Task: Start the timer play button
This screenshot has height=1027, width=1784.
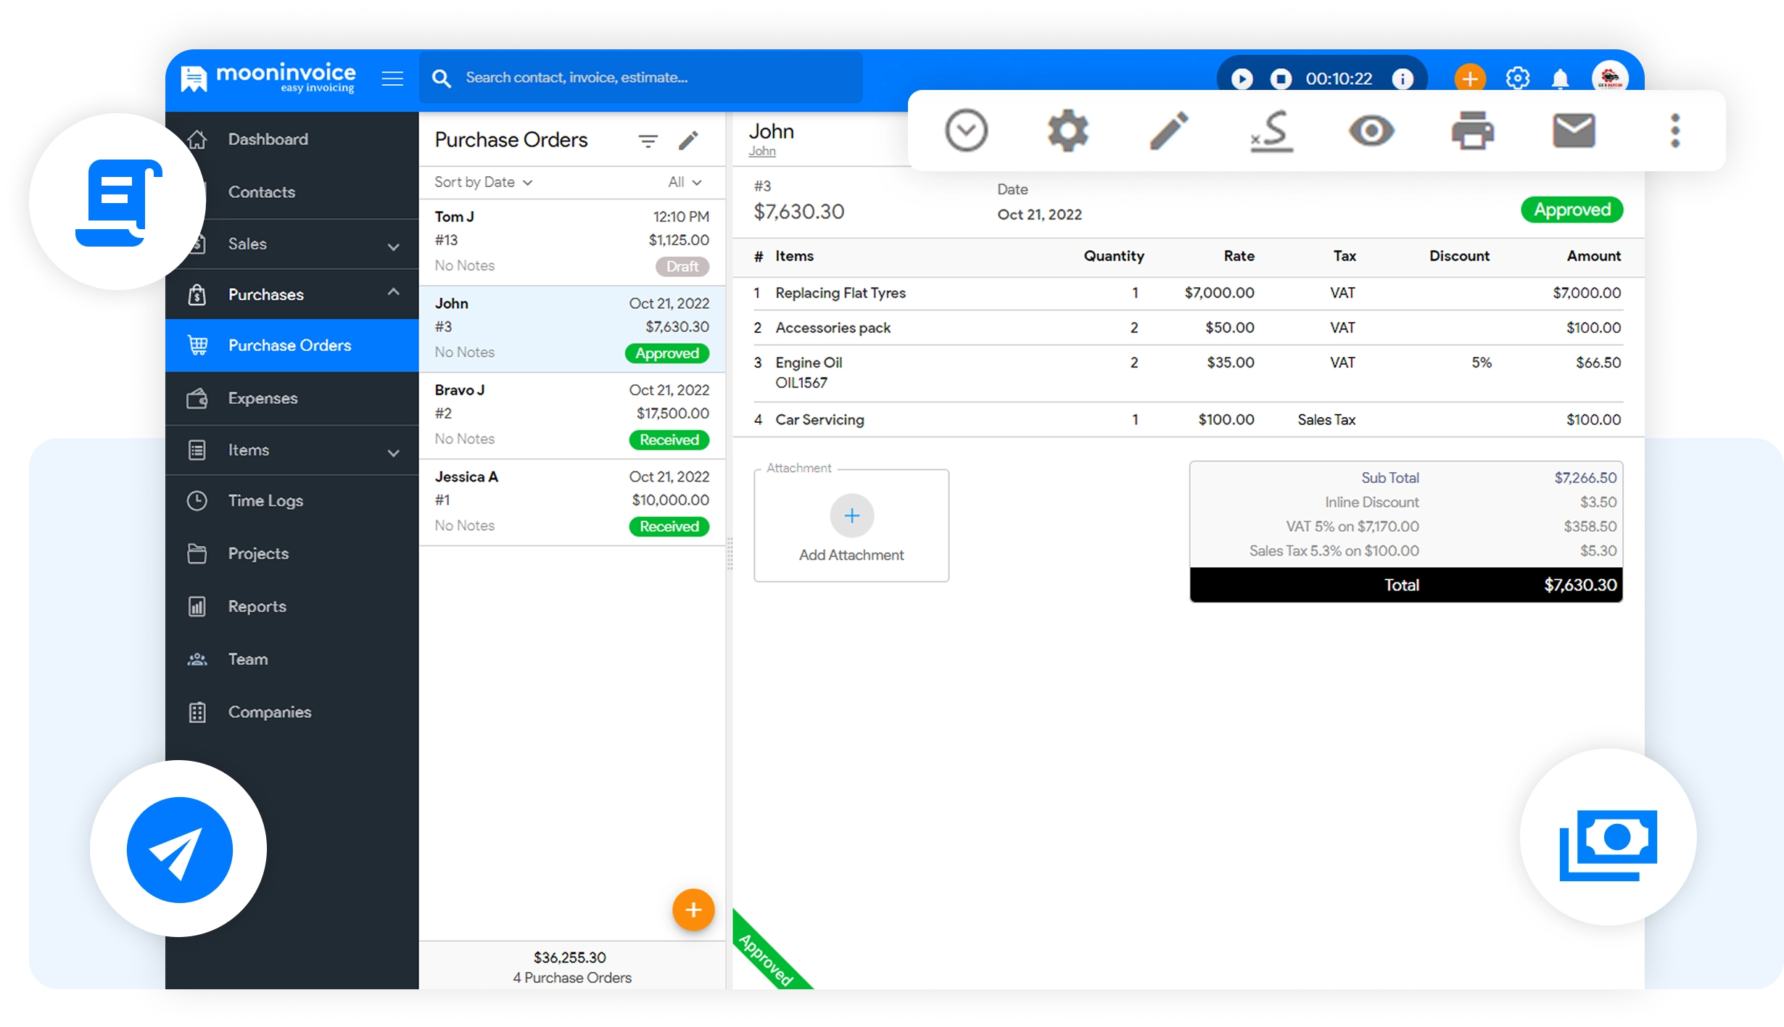Action: [1242, 78]
